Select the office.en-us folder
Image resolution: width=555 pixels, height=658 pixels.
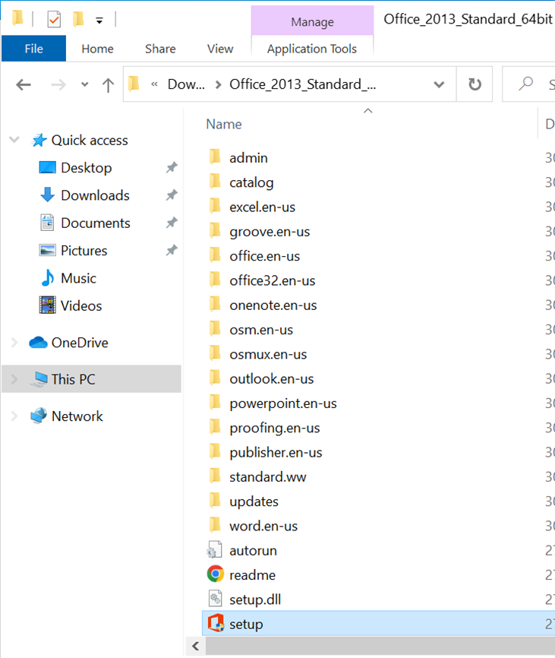(x=264, y=256)
